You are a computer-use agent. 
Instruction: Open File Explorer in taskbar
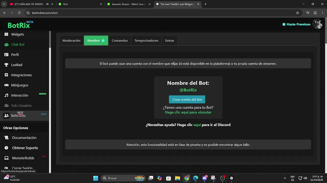pos(178,178)
